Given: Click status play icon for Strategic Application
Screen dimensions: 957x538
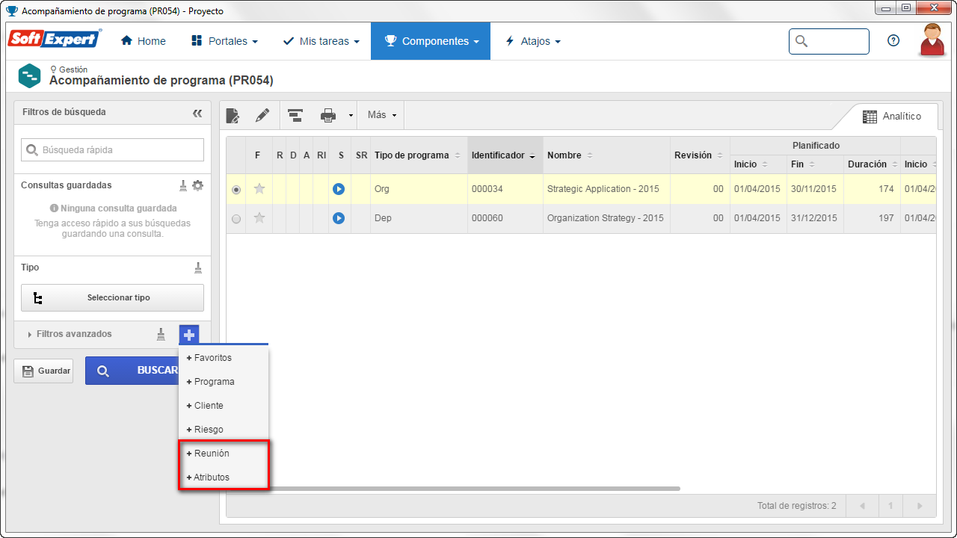Looking at the screenshot, I should coord(339,189).
